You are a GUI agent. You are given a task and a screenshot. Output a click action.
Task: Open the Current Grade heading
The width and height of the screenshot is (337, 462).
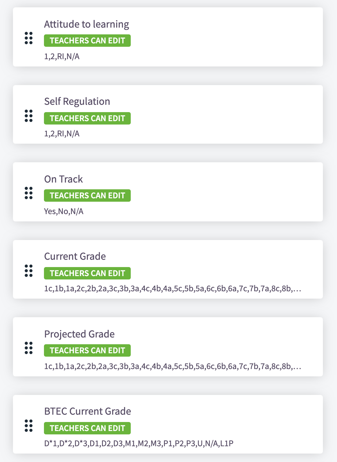(x=75, y=256)
